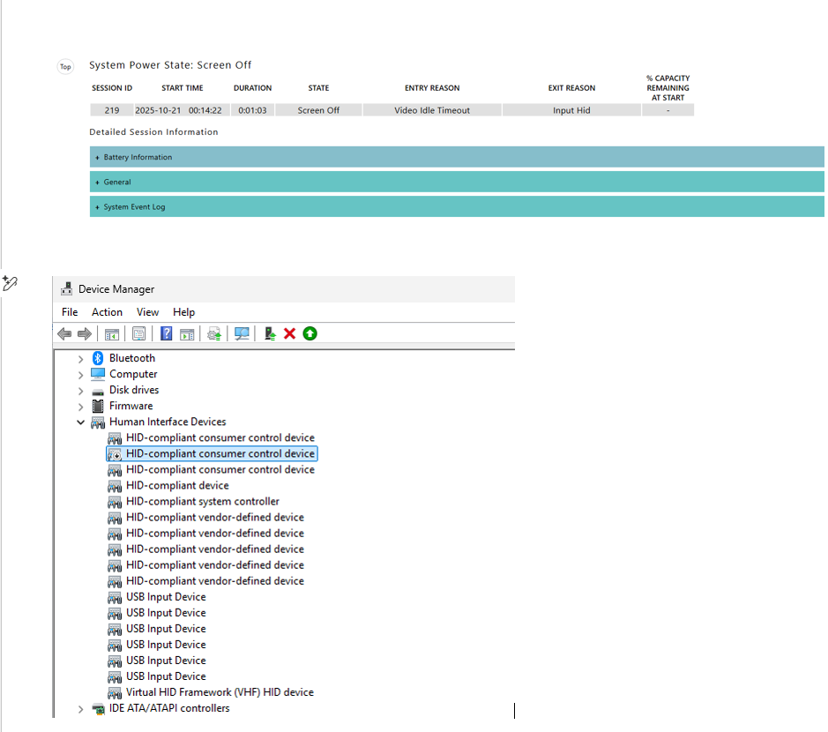828x732 pixels.
Task: Click icon beside HID-compliant device entry
Action: pos(115,486)
